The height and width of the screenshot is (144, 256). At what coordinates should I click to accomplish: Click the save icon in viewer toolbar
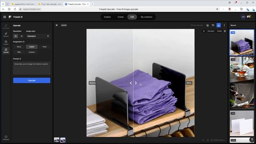tap(207, 25)
